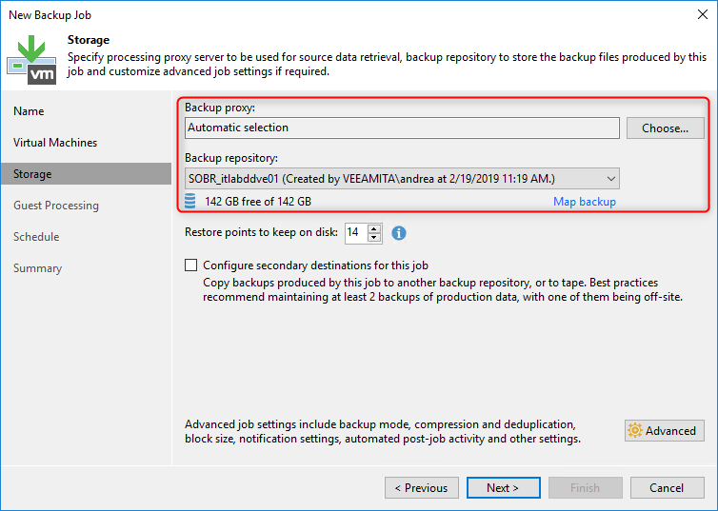Click the 'Backup proxy:' label

pyautogui.click(x=220, y=108)
